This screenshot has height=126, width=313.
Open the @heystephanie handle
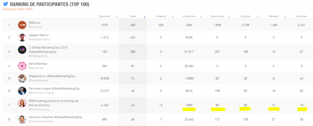39,80
